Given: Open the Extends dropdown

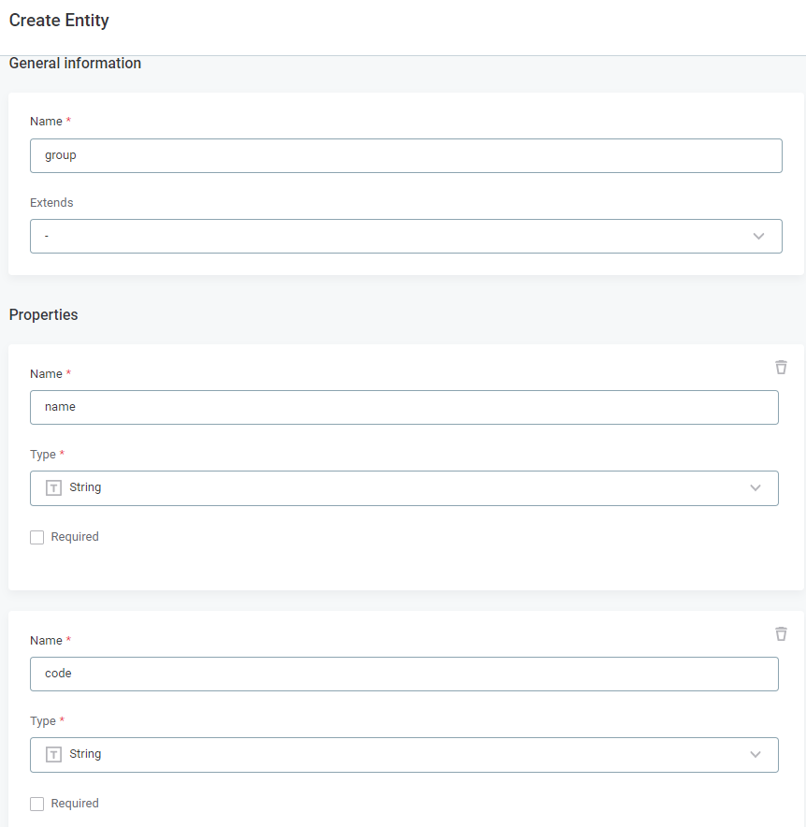Looking at the screenshot, I should tap(406, 236).
